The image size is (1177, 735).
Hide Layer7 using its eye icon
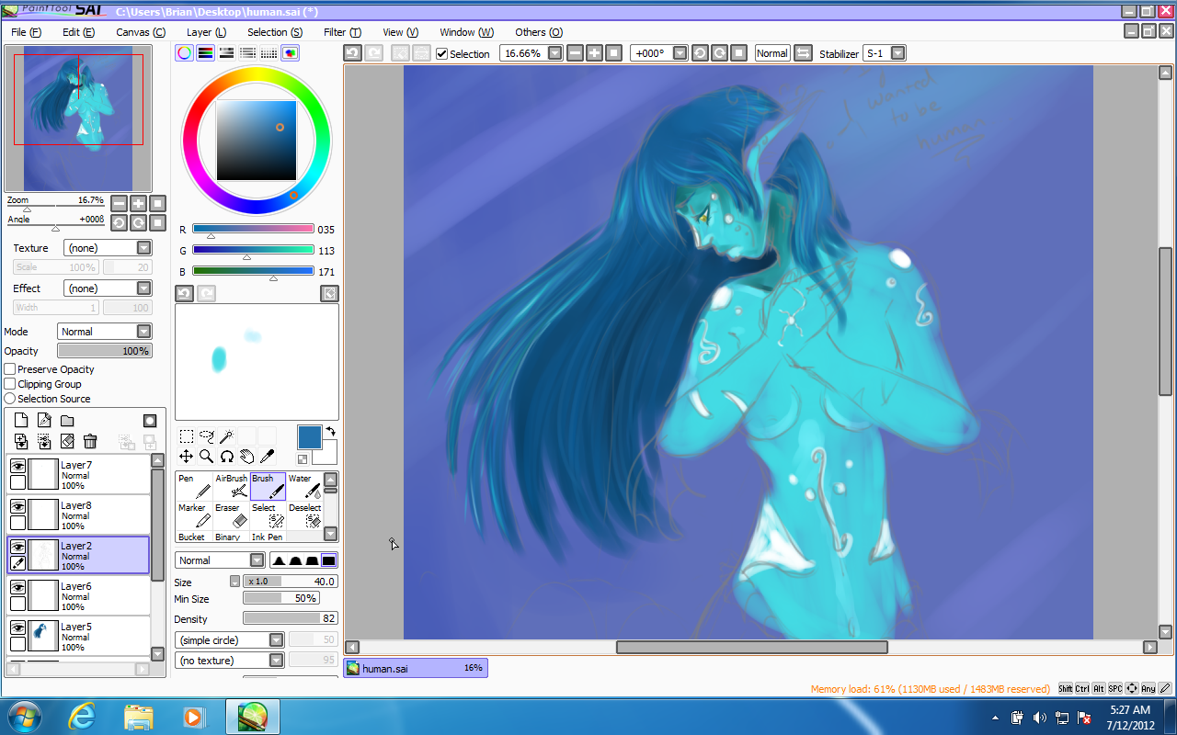[x=17, y=467]
